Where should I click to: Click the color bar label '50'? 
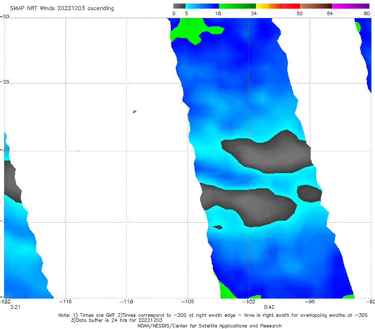(299, 13)
